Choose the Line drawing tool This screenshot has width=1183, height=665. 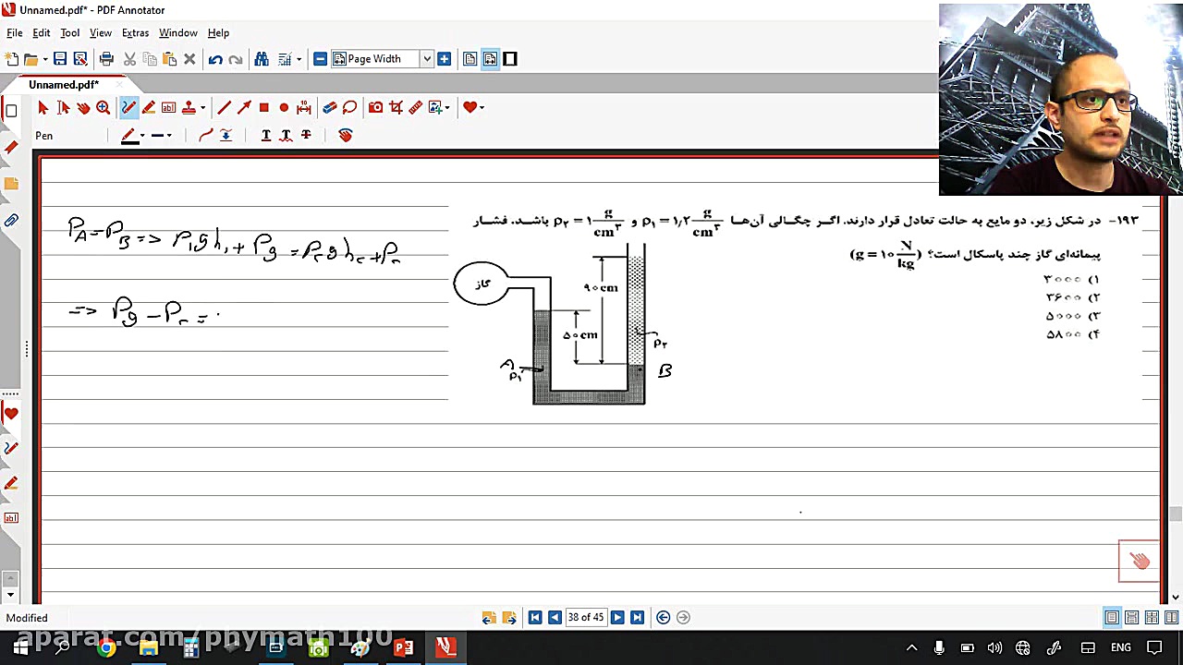click(224, 108)
